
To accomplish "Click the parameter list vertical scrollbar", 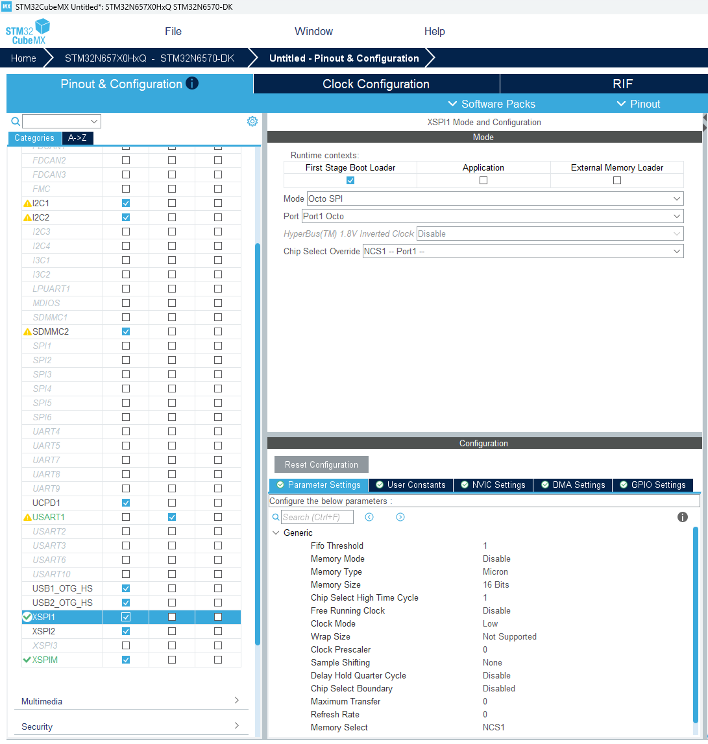I will click(696, 624).
